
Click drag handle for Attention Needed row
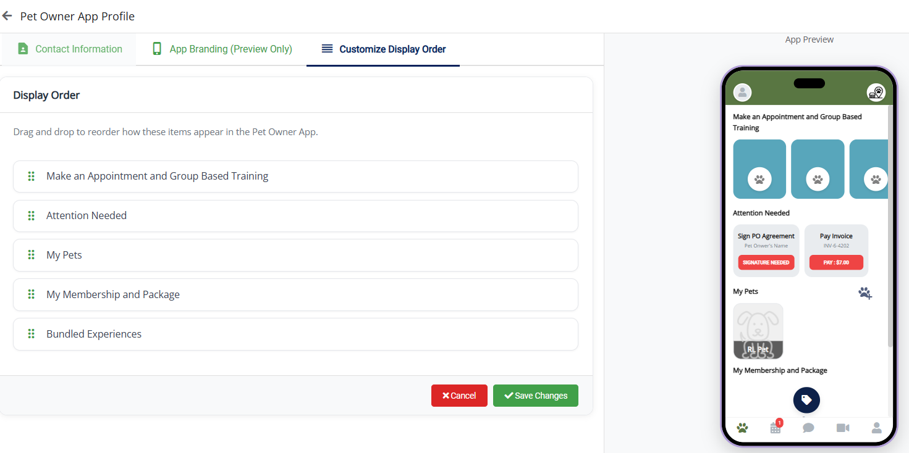click(x=32, y=215)
